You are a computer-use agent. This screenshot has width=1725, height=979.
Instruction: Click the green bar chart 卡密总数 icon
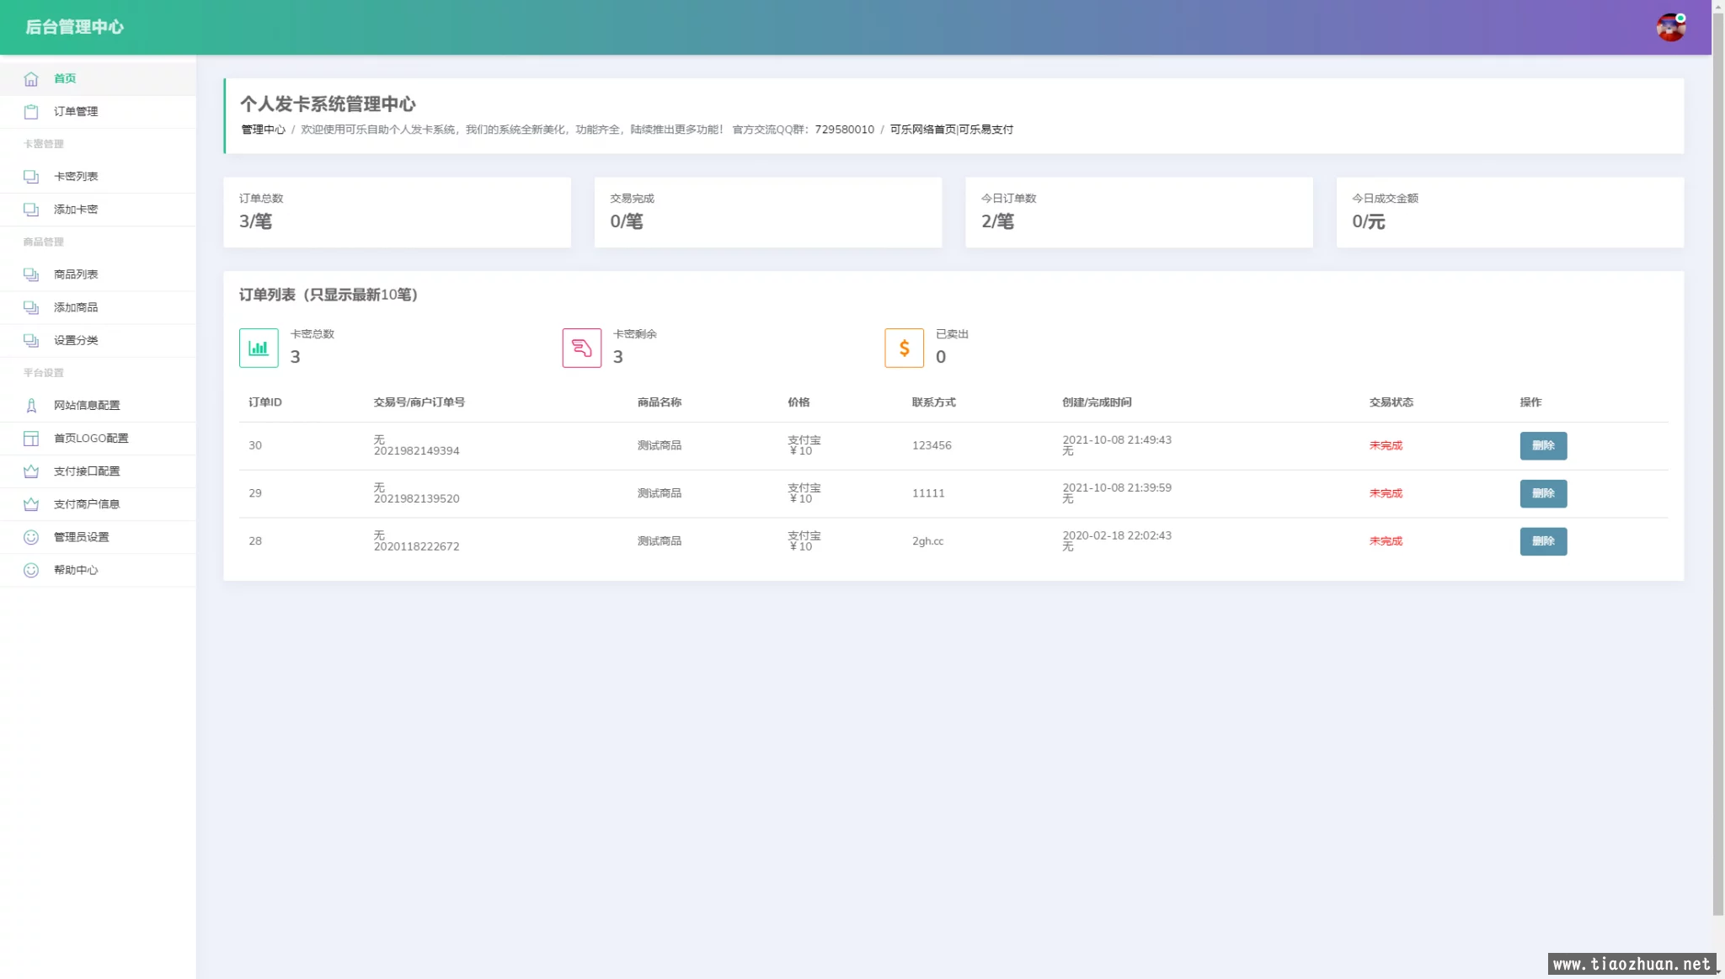pyautogui.click(x=259, y=348)
